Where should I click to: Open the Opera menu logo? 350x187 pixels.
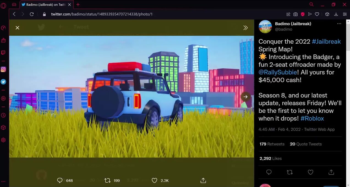point(3,5)
